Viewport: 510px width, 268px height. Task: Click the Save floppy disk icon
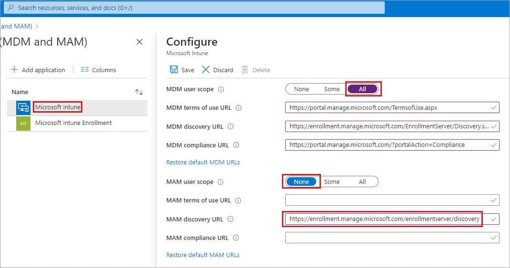pos(174,69)
